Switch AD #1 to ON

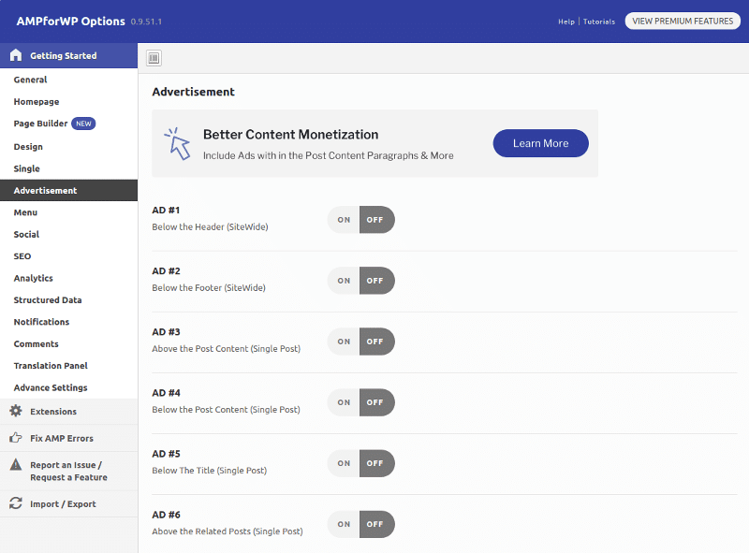click(x=344, y=220)
